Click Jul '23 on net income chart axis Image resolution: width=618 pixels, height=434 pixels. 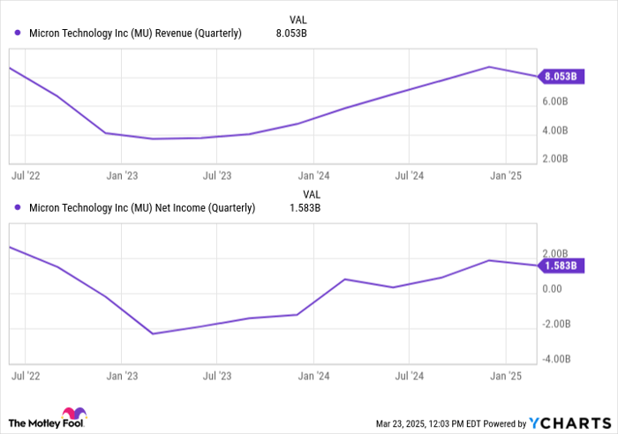217,376
